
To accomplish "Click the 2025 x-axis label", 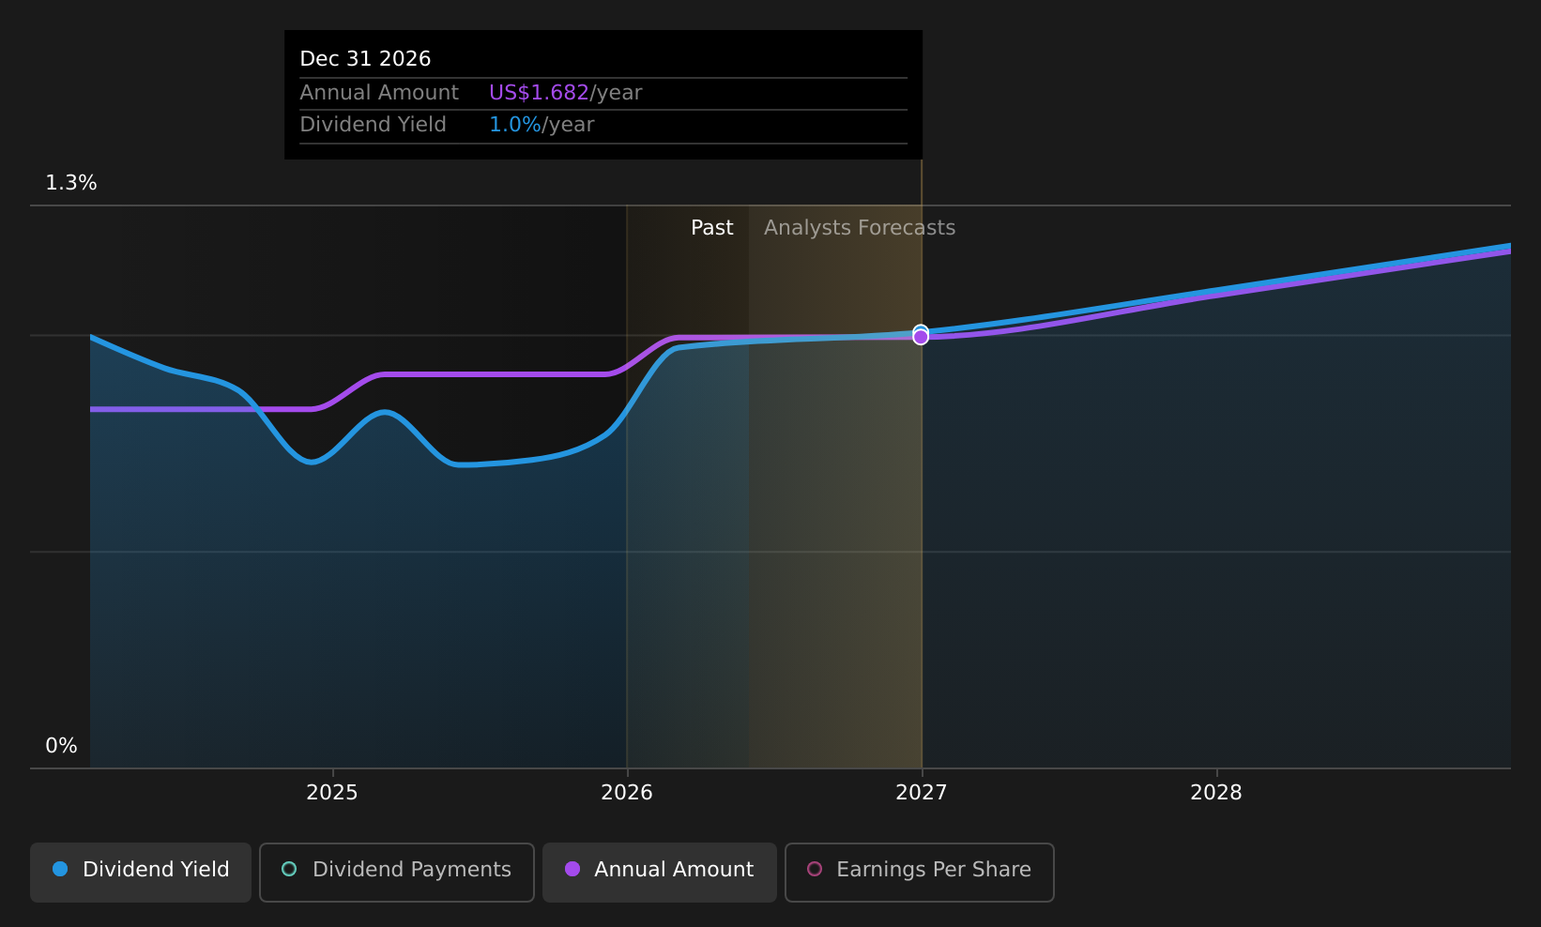I will [x=332, y=793].
